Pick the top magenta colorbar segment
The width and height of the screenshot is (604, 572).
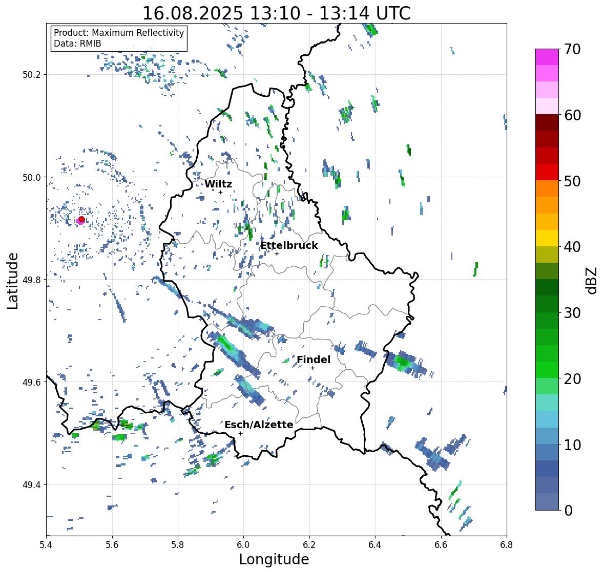(x=547, y=57)
